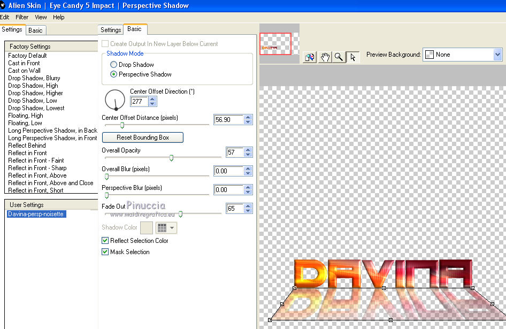Open the shadow color grid picker
506x329 pixels.
(166, 228)
